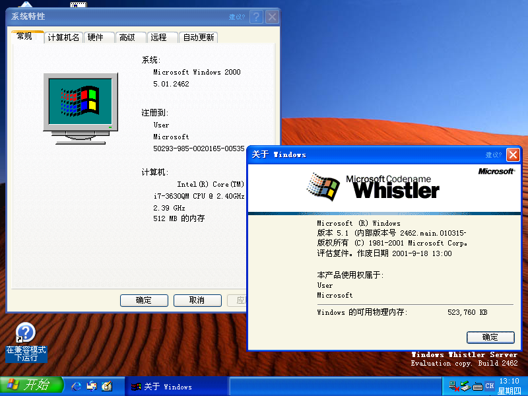Click the 版本 5.1 build number line

click(x=391, y=233)
